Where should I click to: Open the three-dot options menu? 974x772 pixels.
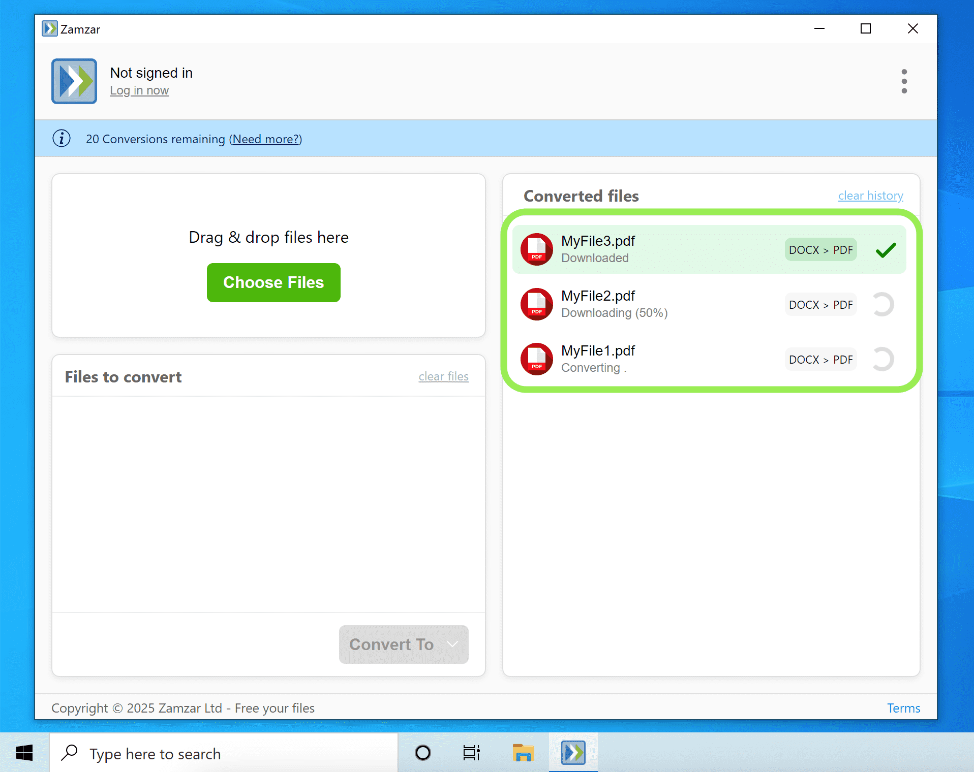tap(904, 81)
